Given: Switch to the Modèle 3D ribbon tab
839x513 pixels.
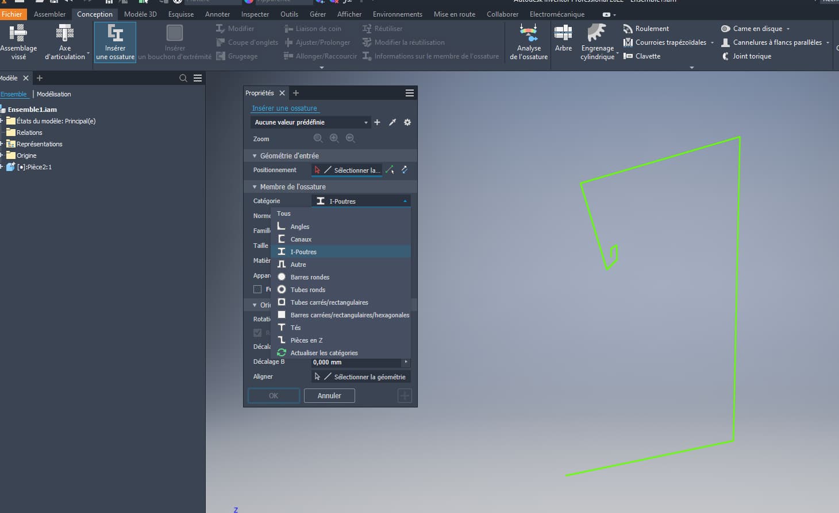Looking at the screenshot, I should [x=140, y=14].
